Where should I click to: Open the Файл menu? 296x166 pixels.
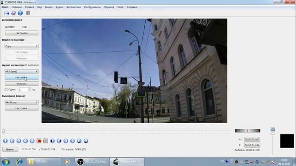pyautogui.click(x=5, y=7)
